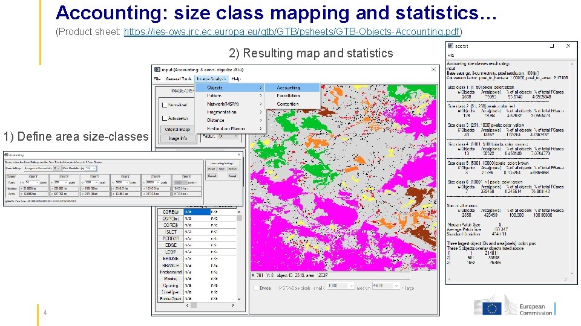Viewport: 581px width, 326px height.
Task: Click the Opening row header
Action: (171, 286)
